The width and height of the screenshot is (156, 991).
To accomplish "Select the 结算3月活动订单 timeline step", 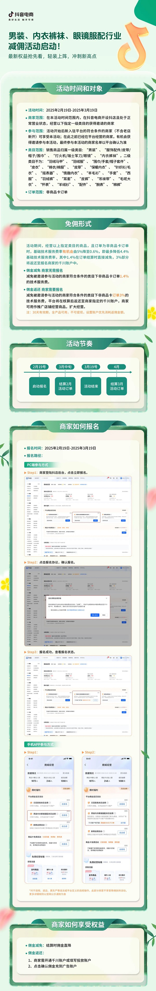I will tap(117, 386).
